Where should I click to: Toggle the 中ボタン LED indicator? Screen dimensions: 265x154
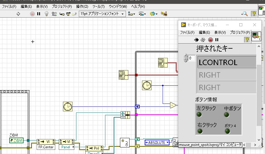(x=227, y=115)
